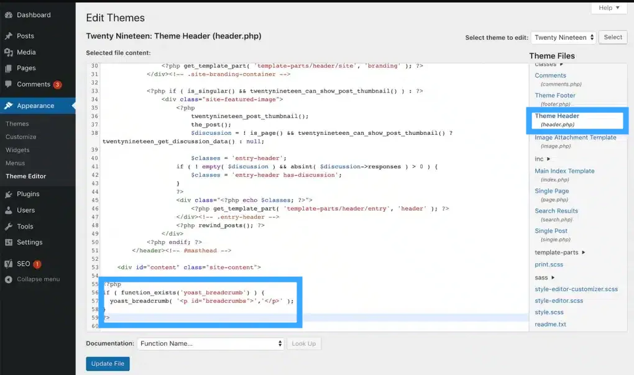Click the Yoast SEO icon
Image resolution: width=634 pixels, height=375 pixels.
pyautogui.click(x=9, y=264)
